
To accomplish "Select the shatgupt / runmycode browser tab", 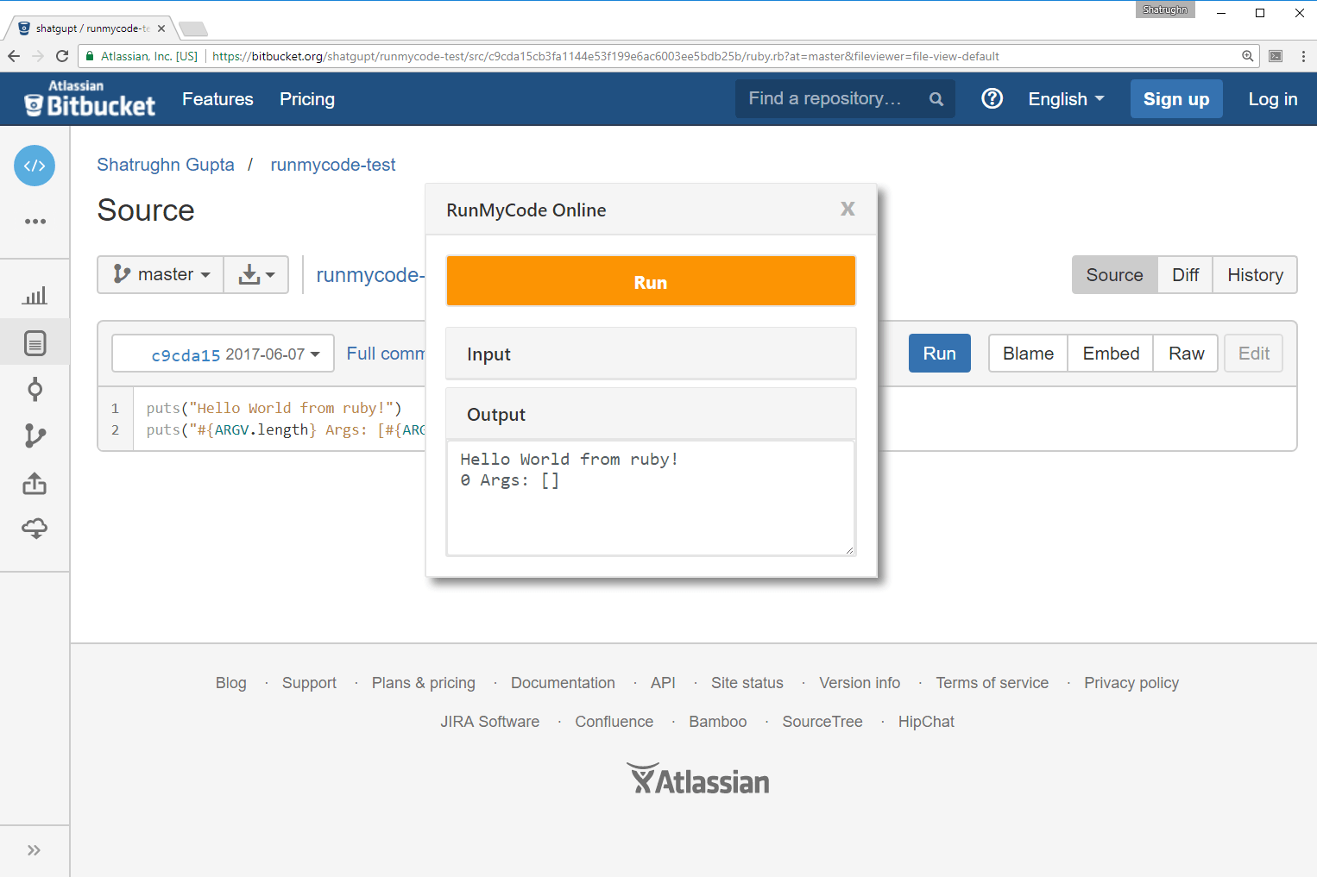I will coord(91,28).
